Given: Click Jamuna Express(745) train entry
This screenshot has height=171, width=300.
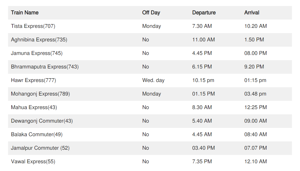Looking at the screenshot, I should [37, 53].
